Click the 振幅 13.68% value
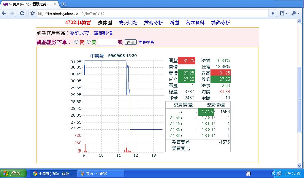Image resolution: width=304 pixels, height=178 pixels. pos(223,67)
